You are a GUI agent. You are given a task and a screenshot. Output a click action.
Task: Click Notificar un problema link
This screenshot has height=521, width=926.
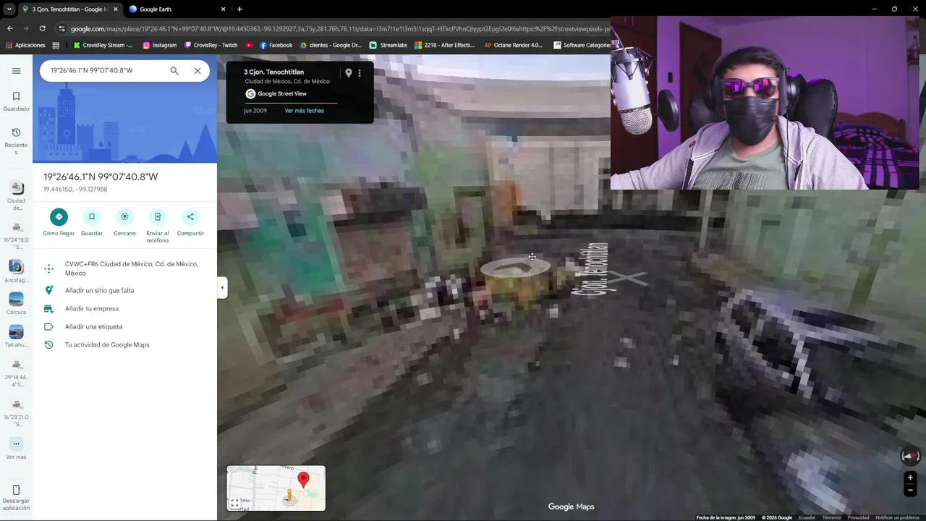coord(897,517)
